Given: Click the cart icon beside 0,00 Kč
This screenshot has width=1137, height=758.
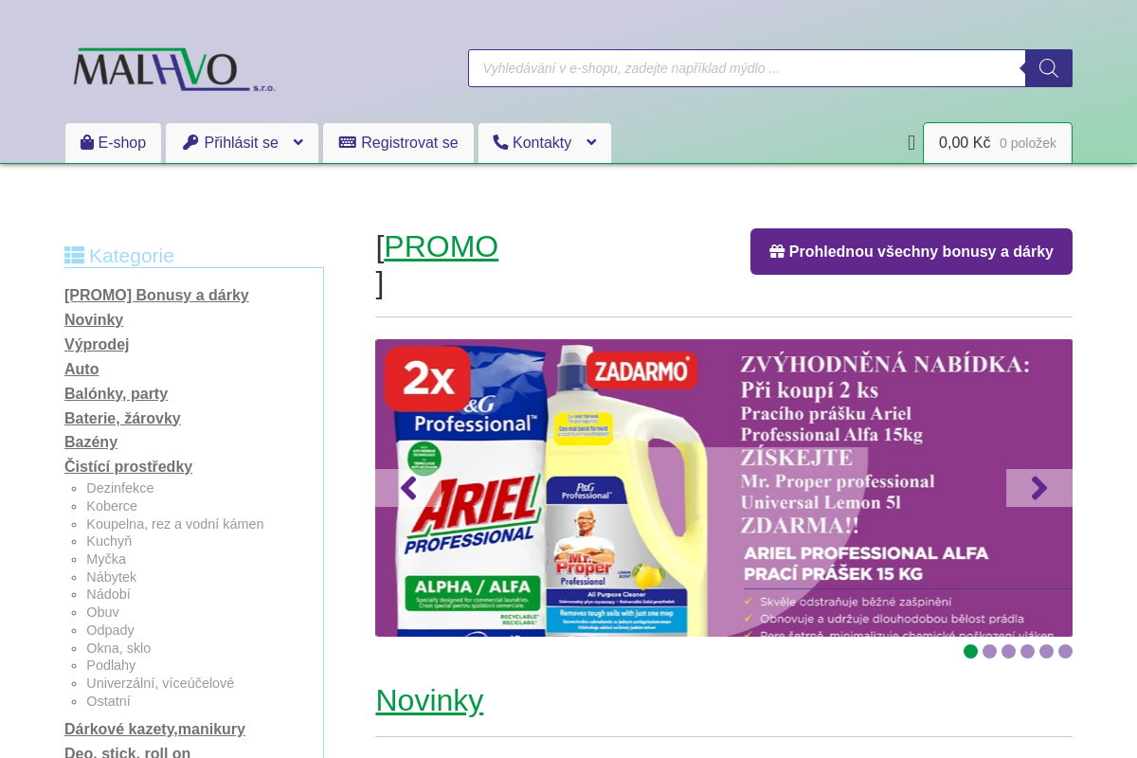Looking at the screenshot, I should click(x=911, y=143).
